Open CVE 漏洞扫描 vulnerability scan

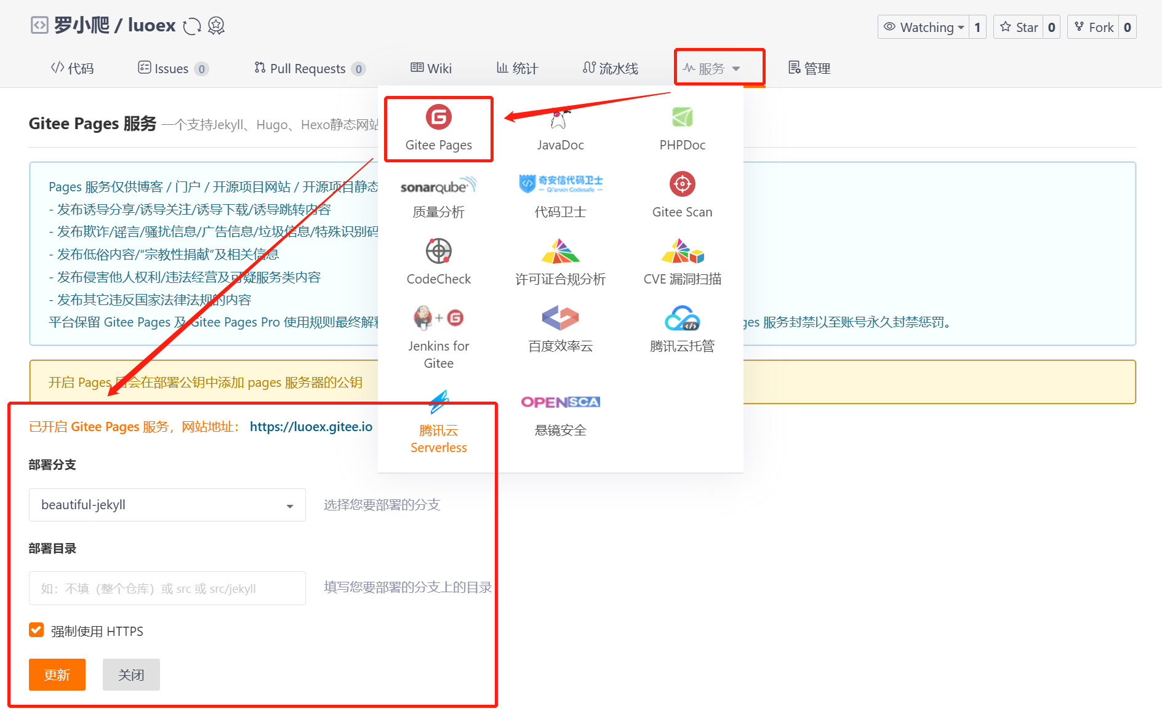click(682, 263)
